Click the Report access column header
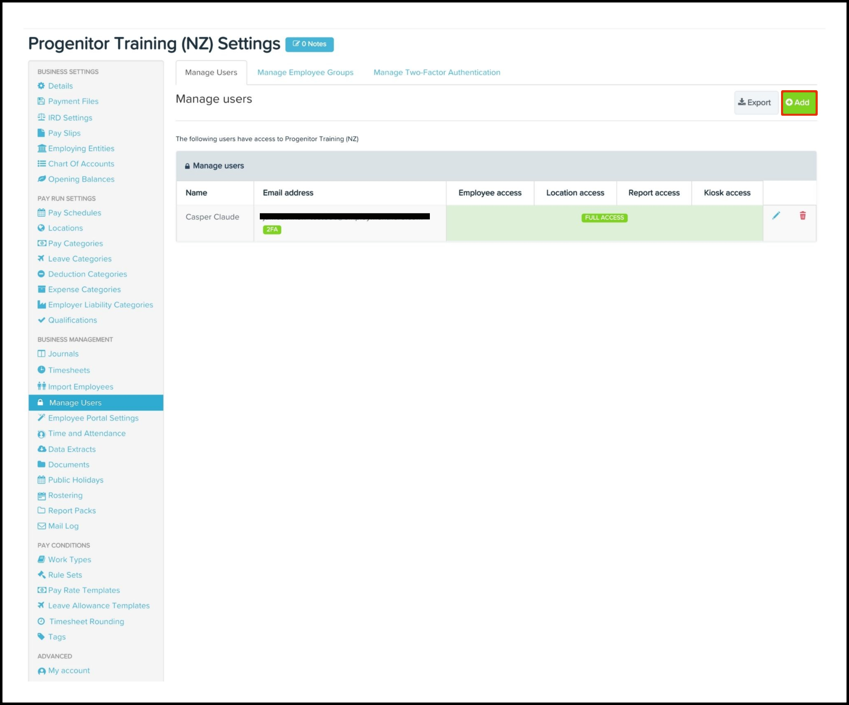 point(654,193)
